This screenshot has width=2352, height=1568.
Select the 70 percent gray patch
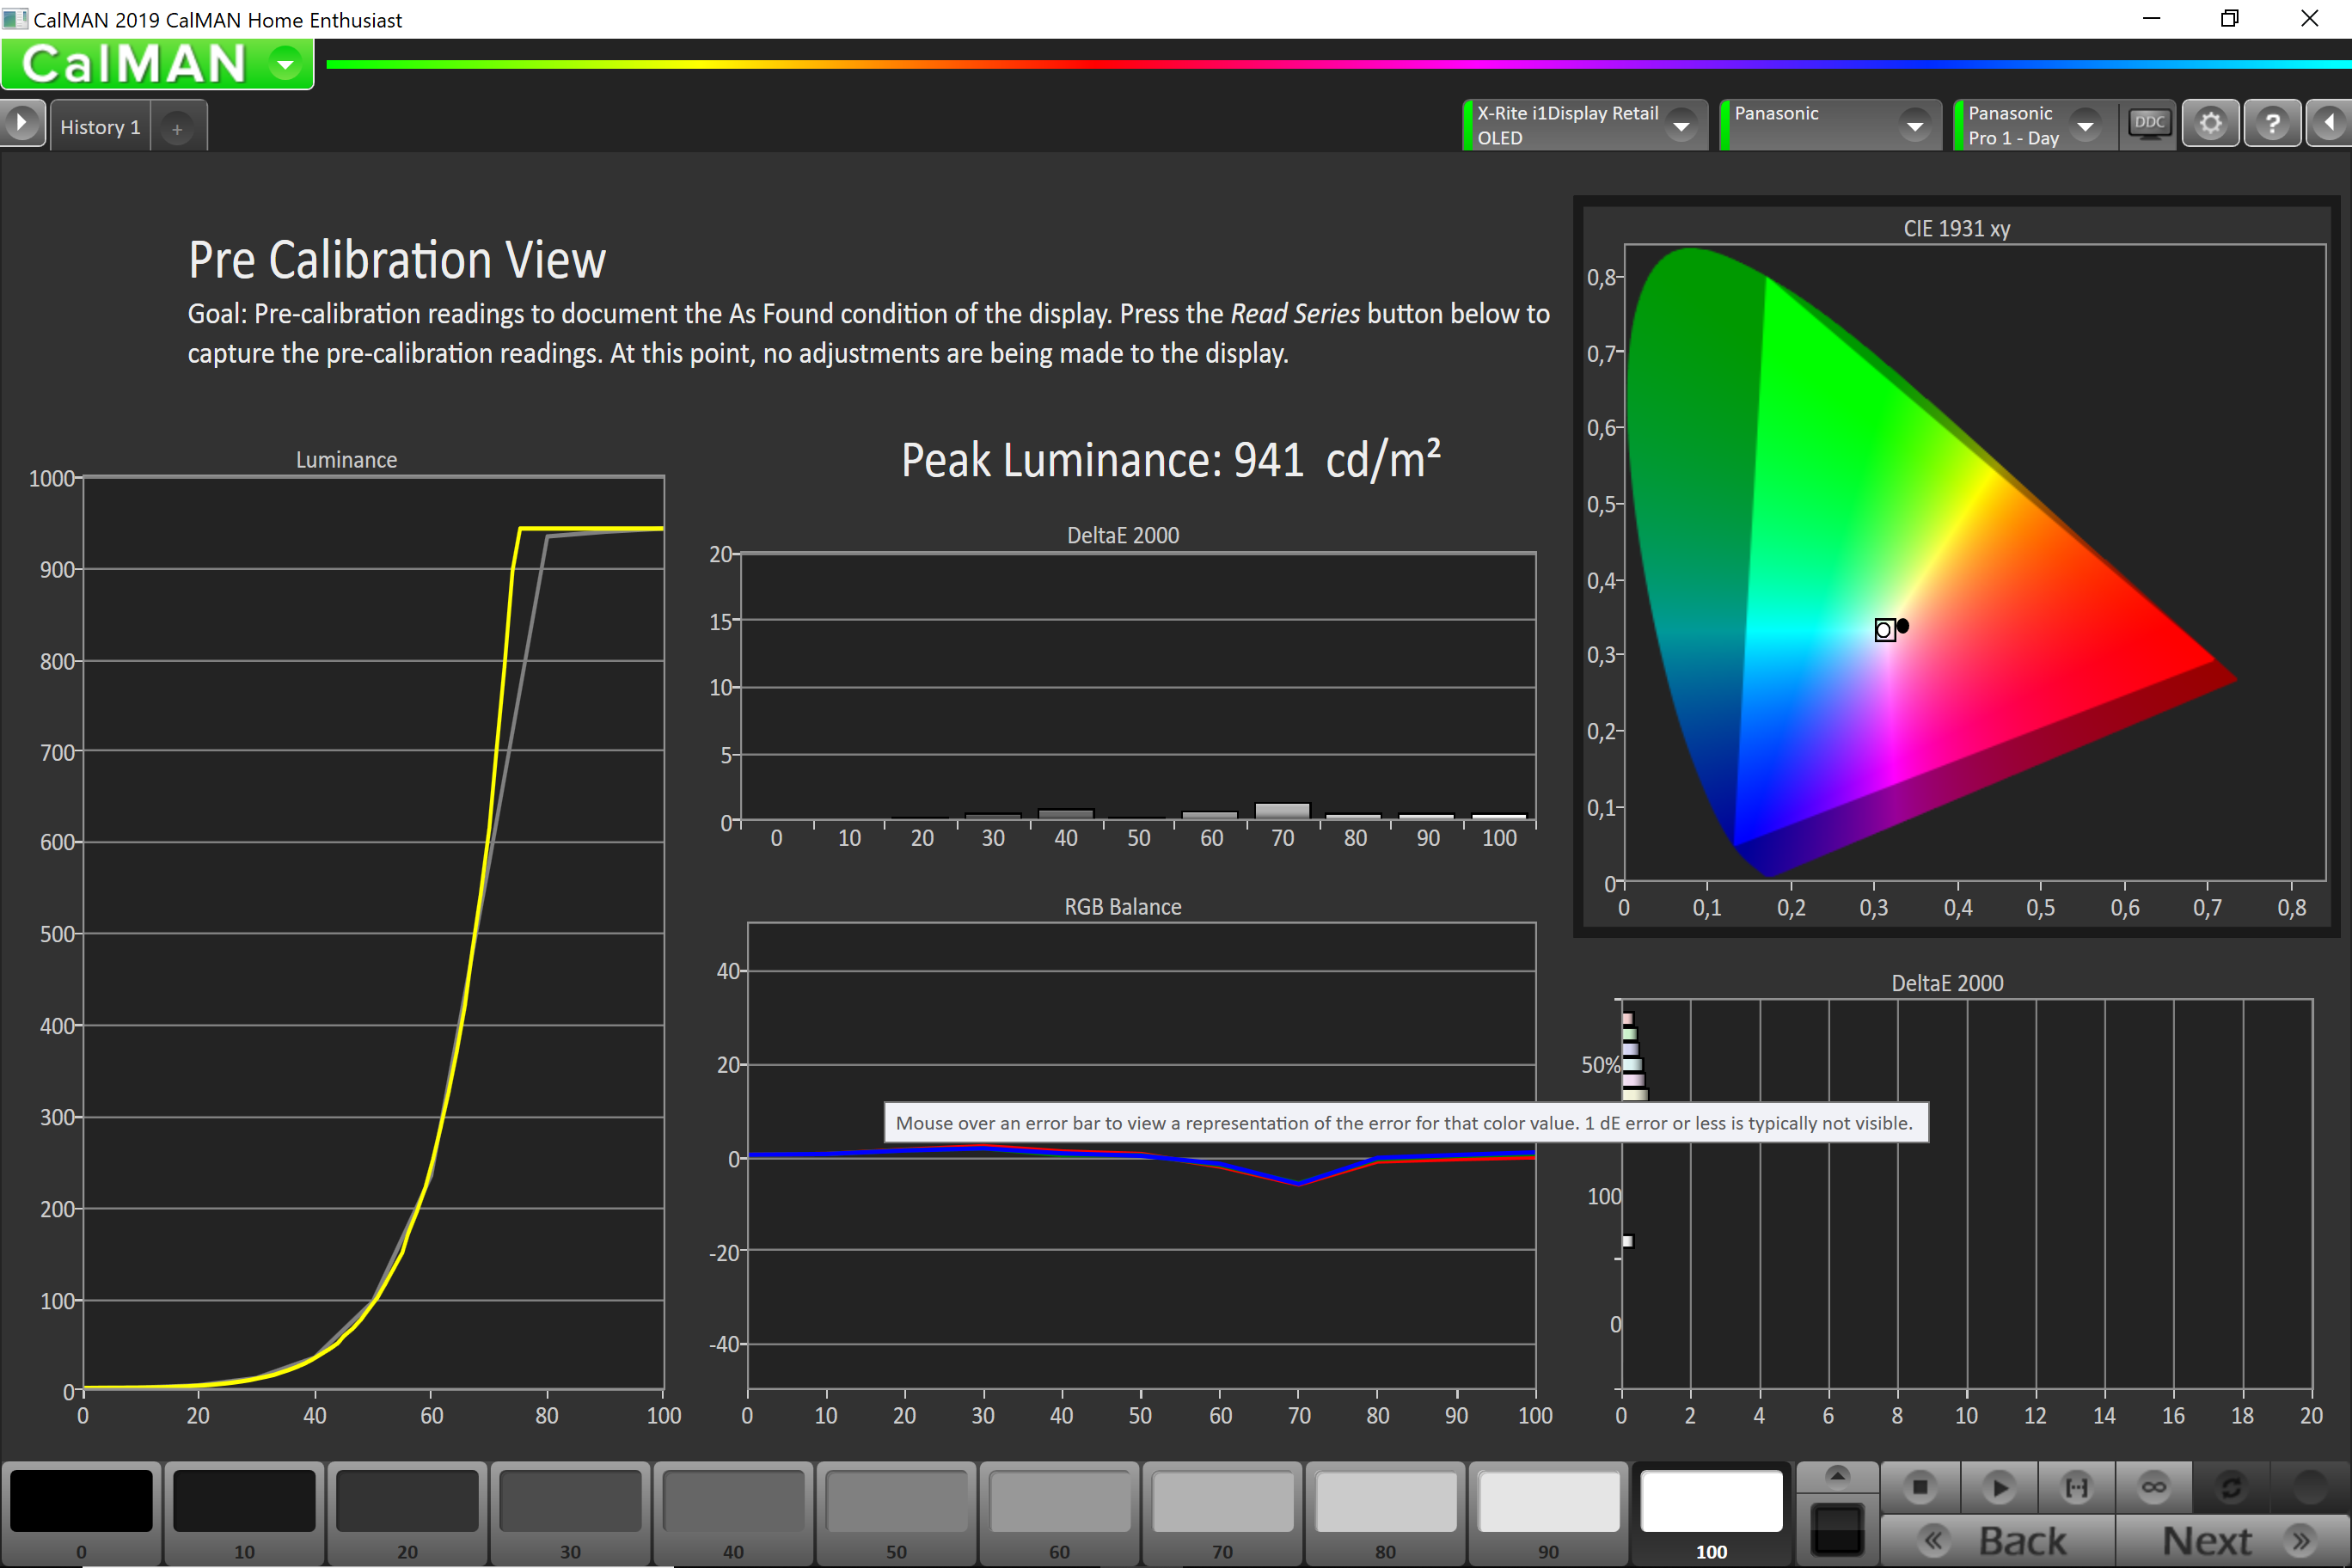1222,1513
